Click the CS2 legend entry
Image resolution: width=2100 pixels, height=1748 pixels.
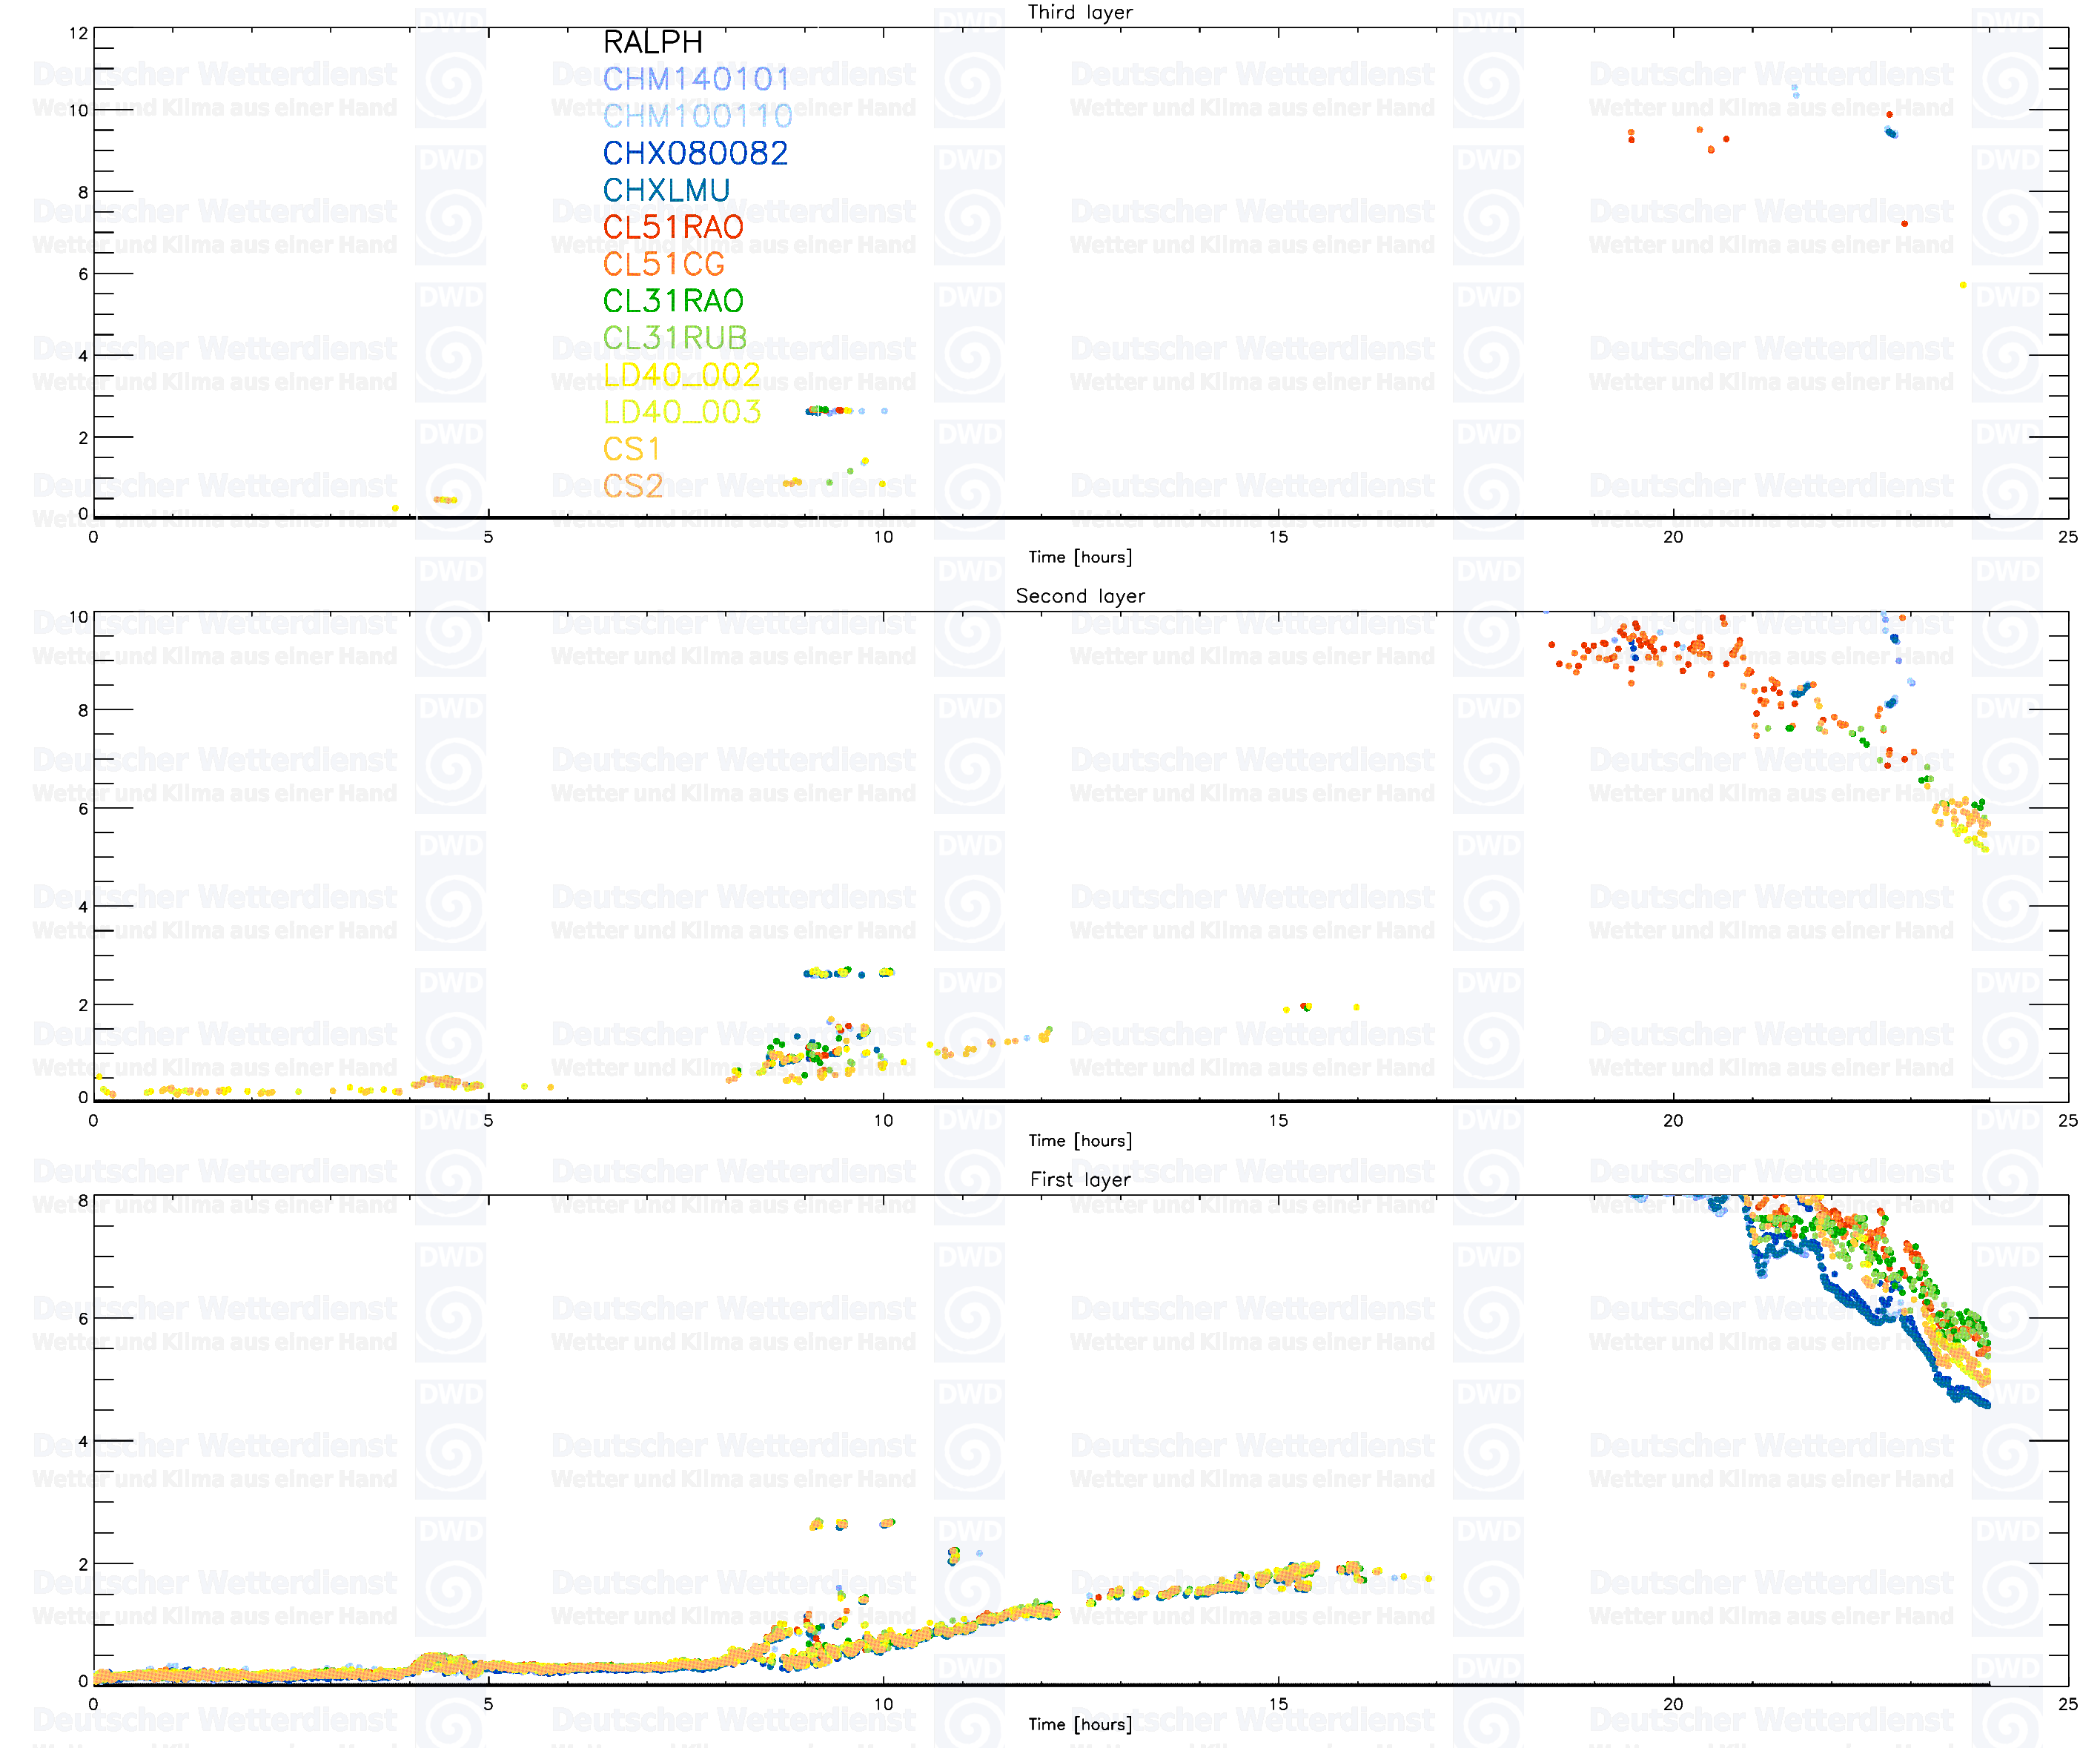(x=633, y=486)
